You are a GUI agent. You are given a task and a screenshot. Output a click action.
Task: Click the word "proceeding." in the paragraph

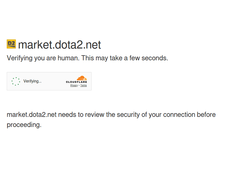(x=24, y=125)
